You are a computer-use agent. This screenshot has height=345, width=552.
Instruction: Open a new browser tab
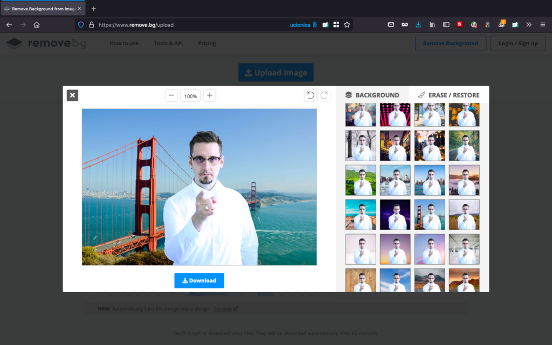point(94,9)
